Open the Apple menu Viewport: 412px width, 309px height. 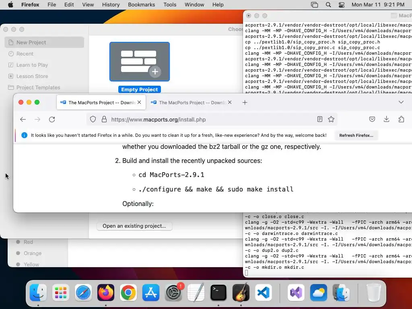10,5
